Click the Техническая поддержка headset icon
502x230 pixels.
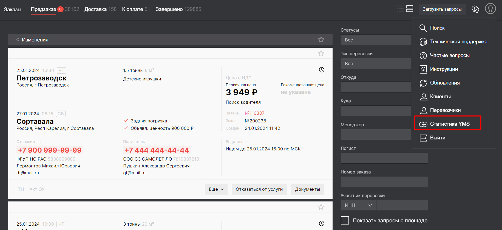tap(423, 42)
